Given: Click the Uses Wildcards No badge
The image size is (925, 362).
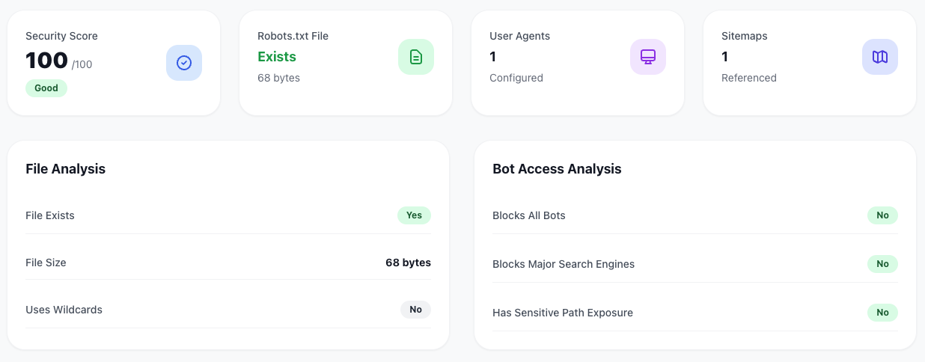Looking at the screenshot, I should click(415, 310).
